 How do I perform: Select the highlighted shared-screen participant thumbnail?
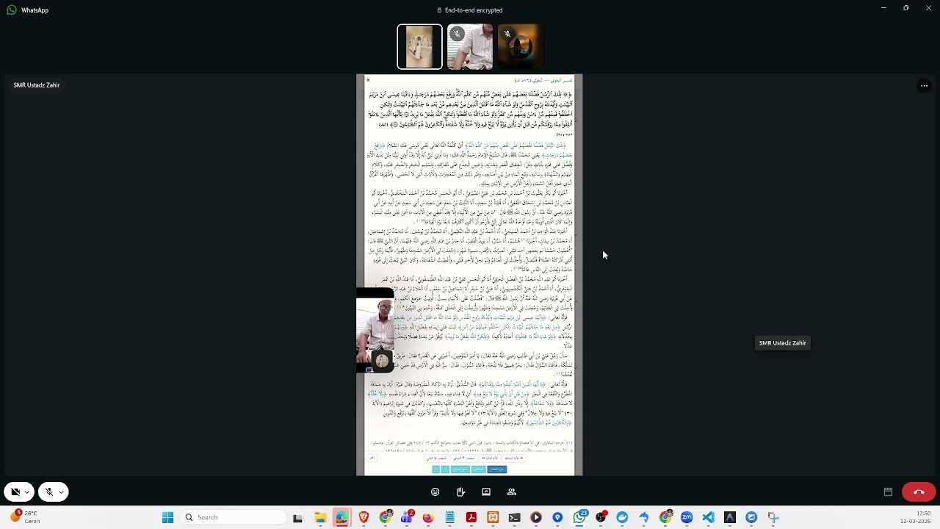tap(420, 47)
